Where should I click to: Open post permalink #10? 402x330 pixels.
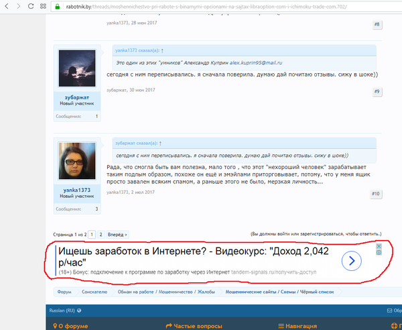tap(376, 193)
